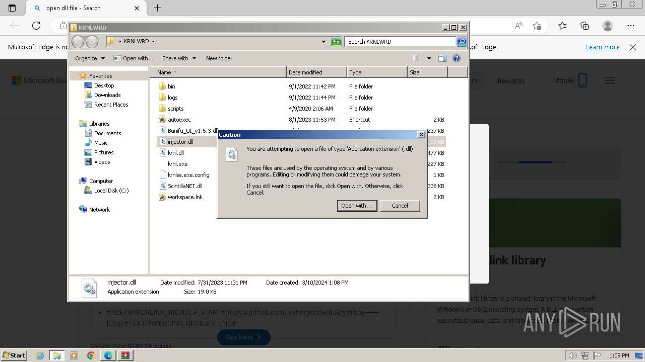Image resolution: width=645 pixels, height=362 pixels.
Task: Dismiss the Edge notification banner
Action: (x=633, y=47)
